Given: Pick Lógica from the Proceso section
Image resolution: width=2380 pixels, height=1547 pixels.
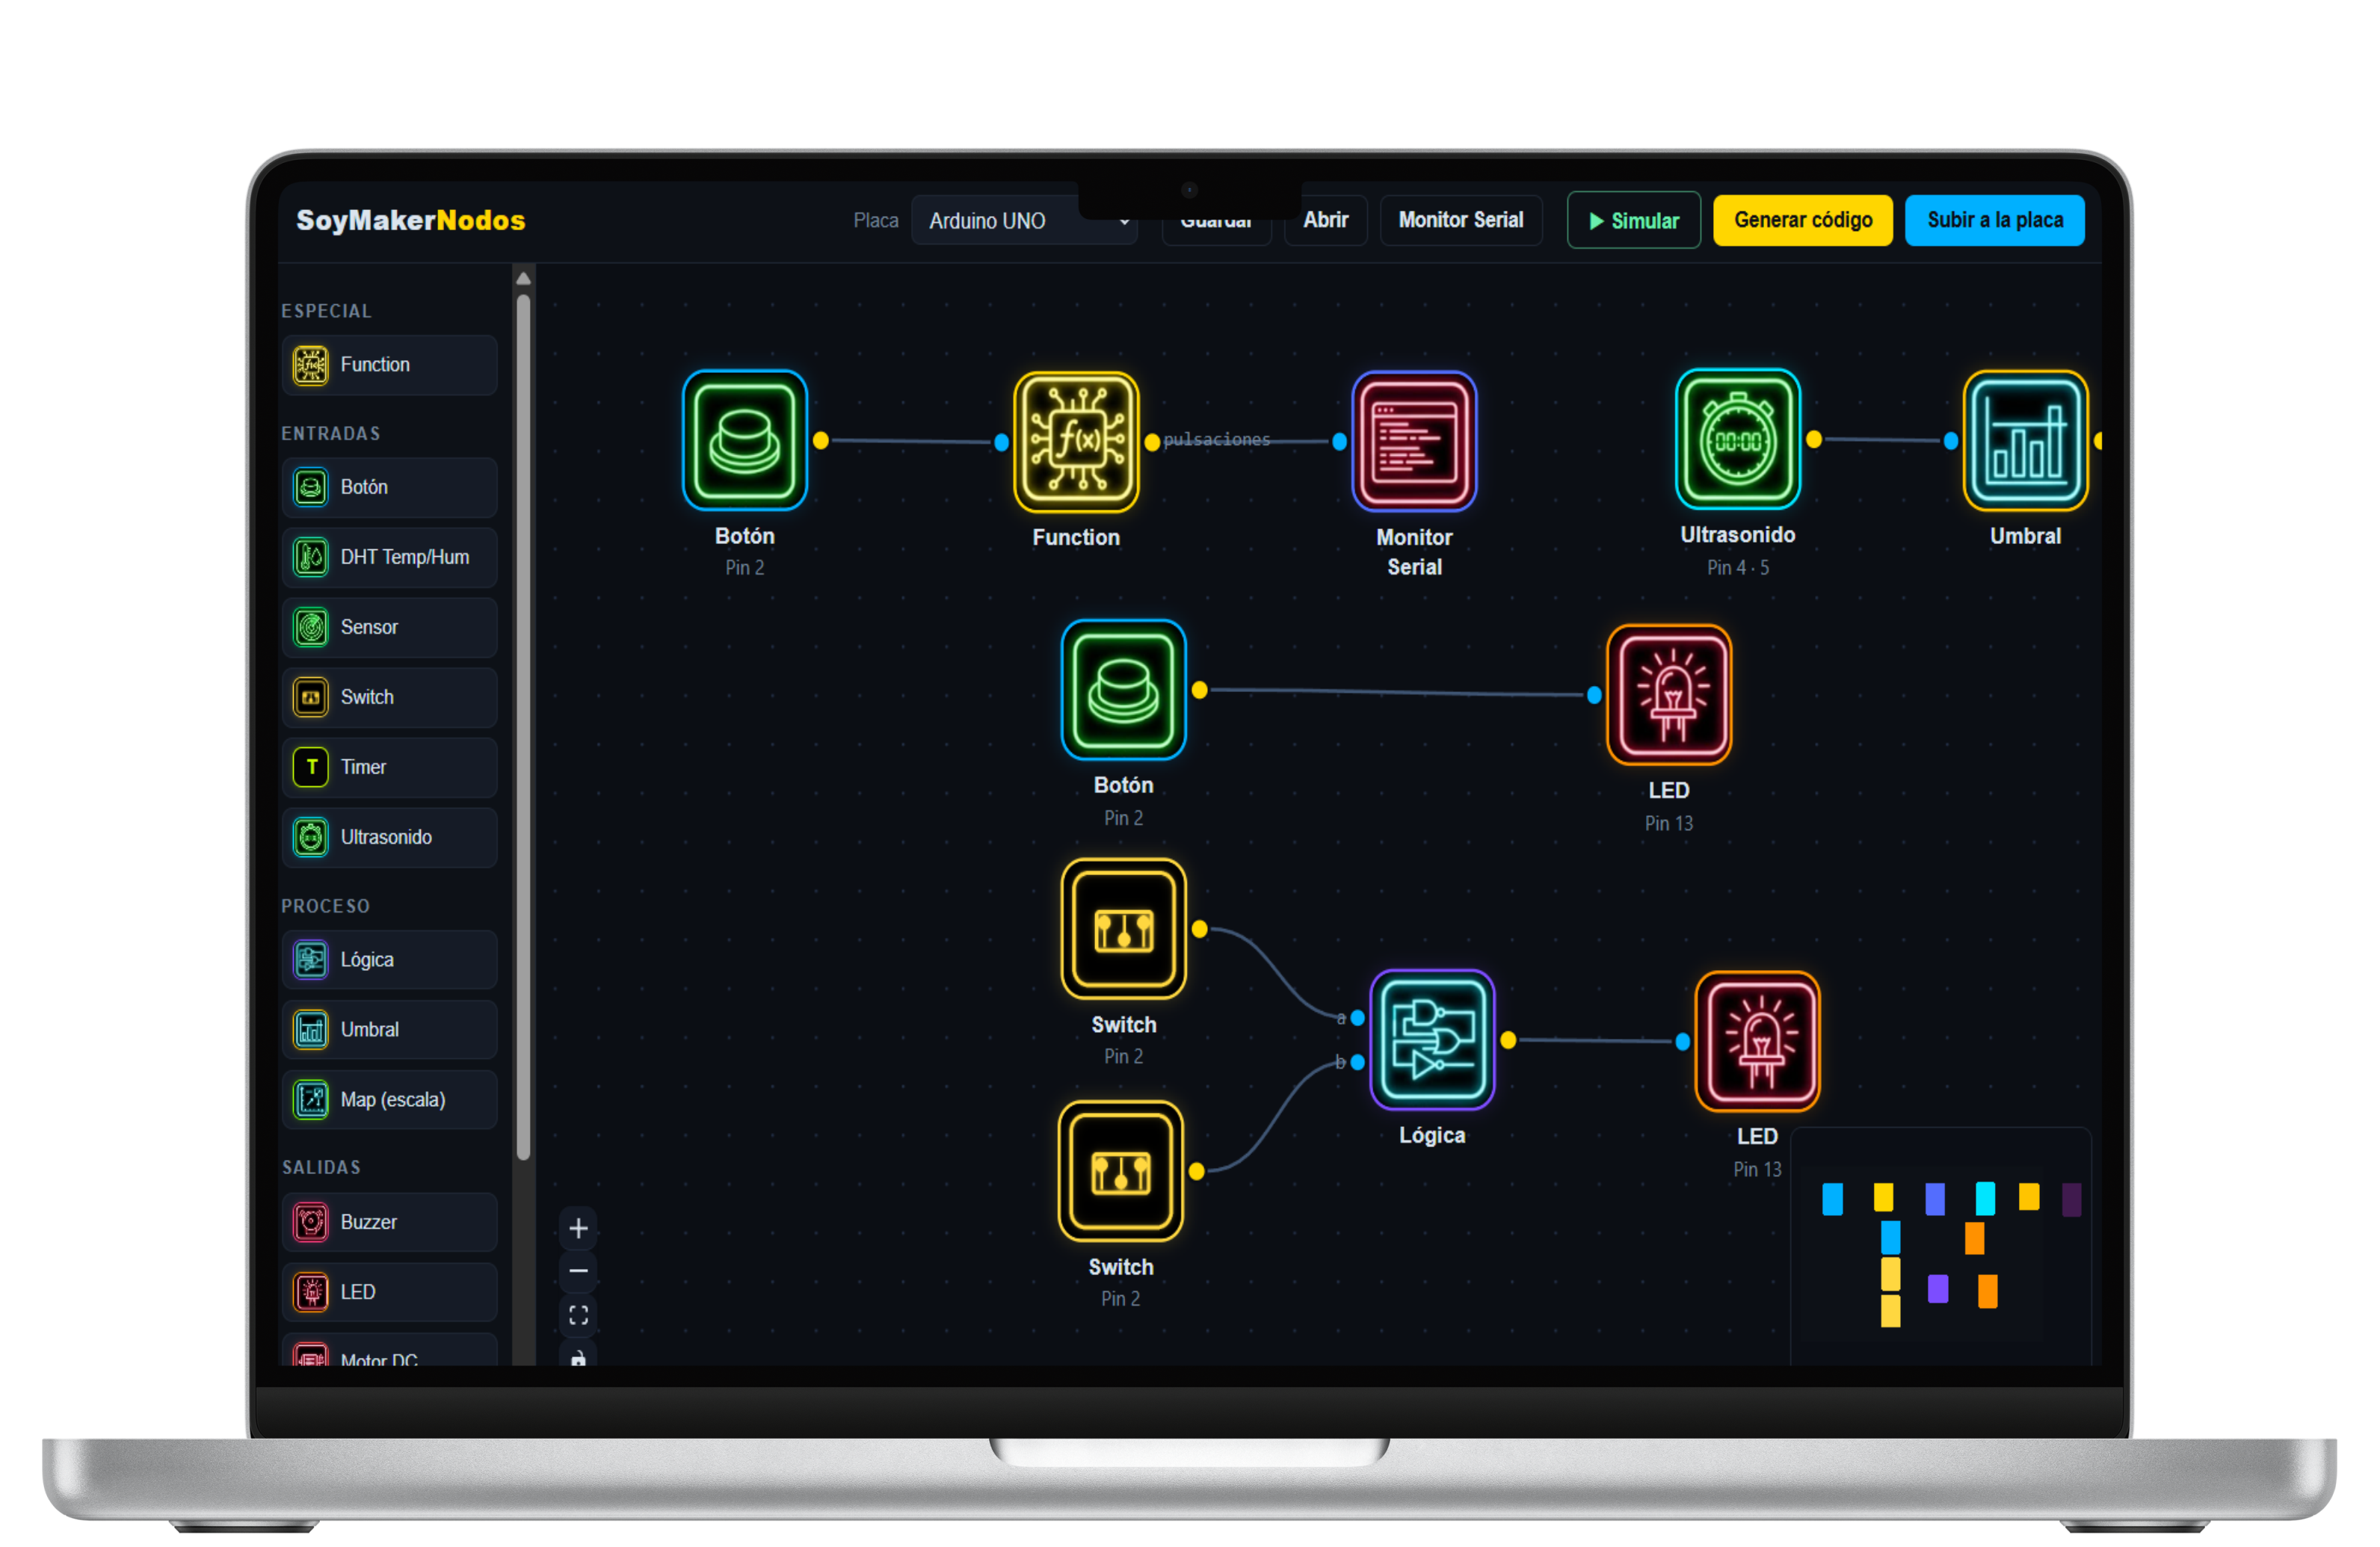Looking at the screenshot, I should click(389, 960).
